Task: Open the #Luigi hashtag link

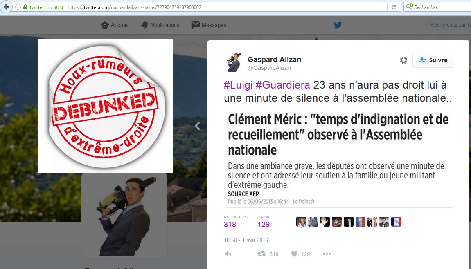Action: 238,85
